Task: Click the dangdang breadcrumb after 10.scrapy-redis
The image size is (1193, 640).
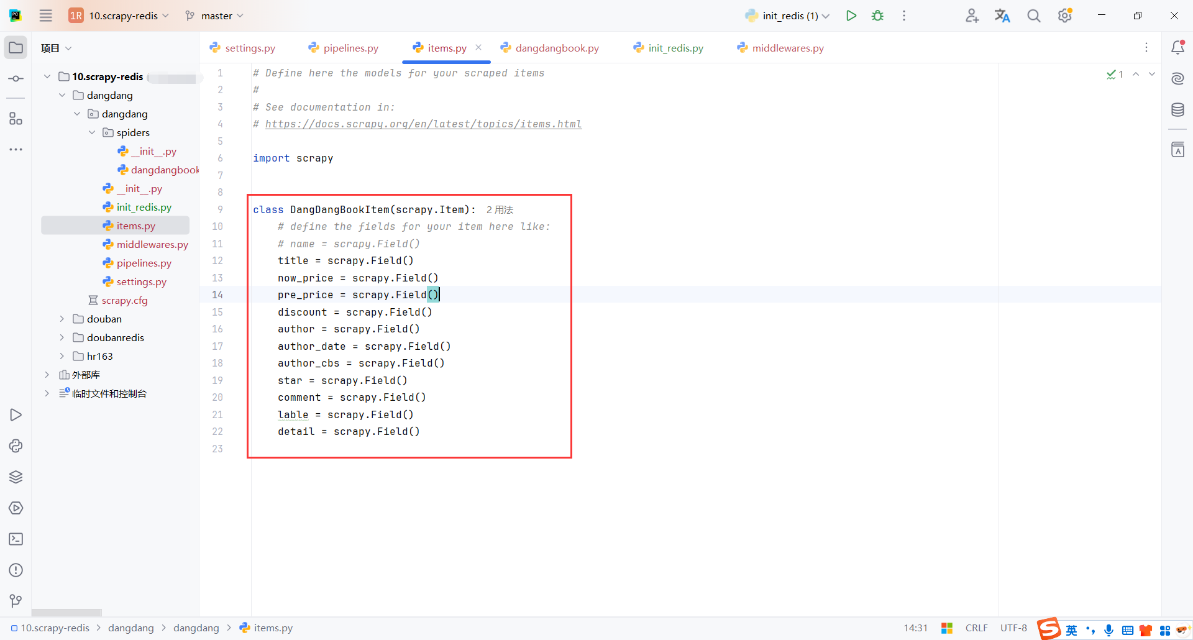Action: coord(130,628)
